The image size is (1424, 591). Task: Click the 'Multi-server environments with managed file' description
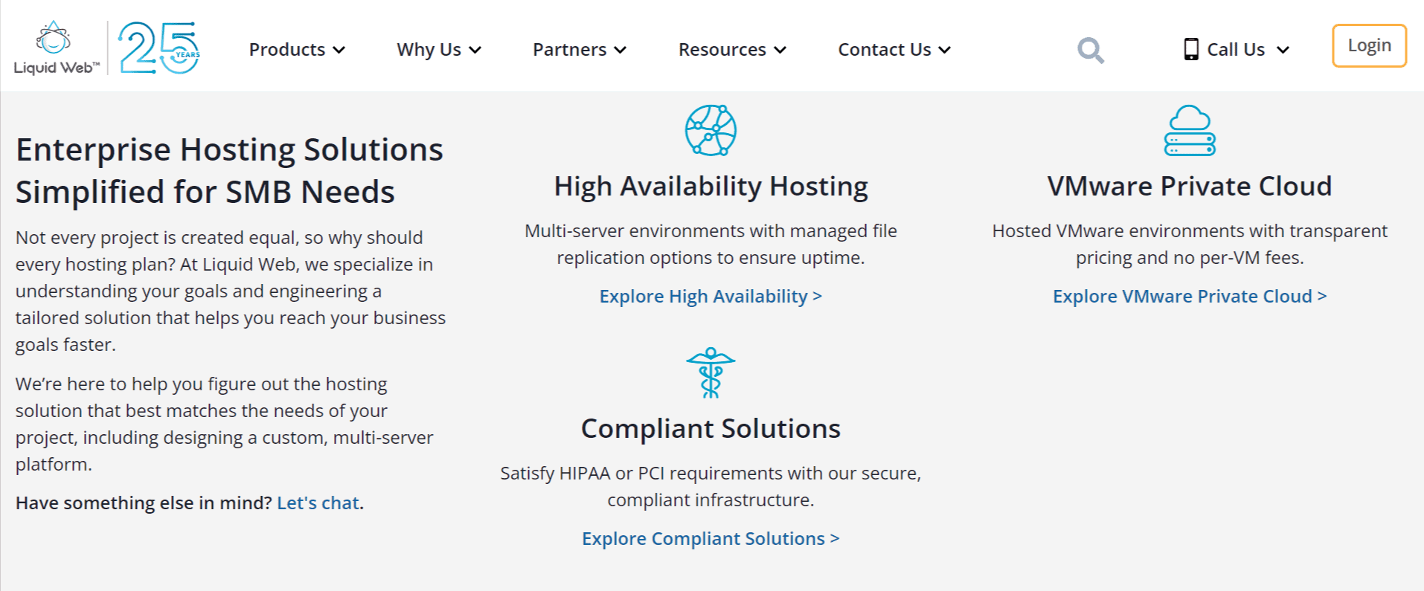coord(711,244)
